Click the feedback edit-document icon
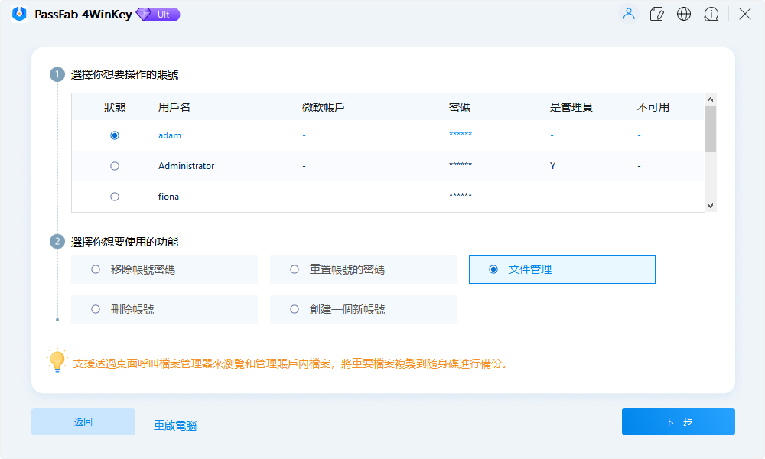765x459 pixels. [656, 13]
